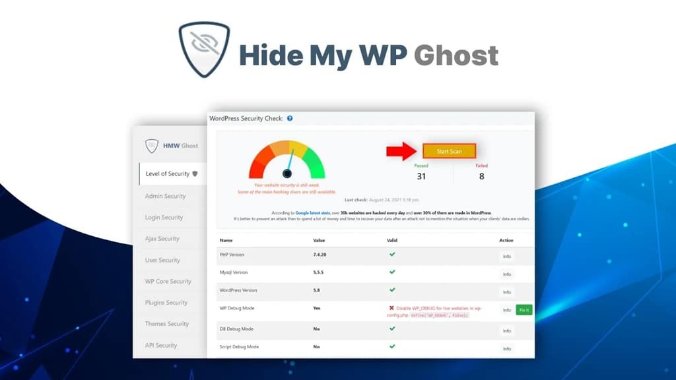The width and height of the screenshot is (676, 380).
Task: Click the WordPress Security Check heading
Action: click(x=246, y=119)
